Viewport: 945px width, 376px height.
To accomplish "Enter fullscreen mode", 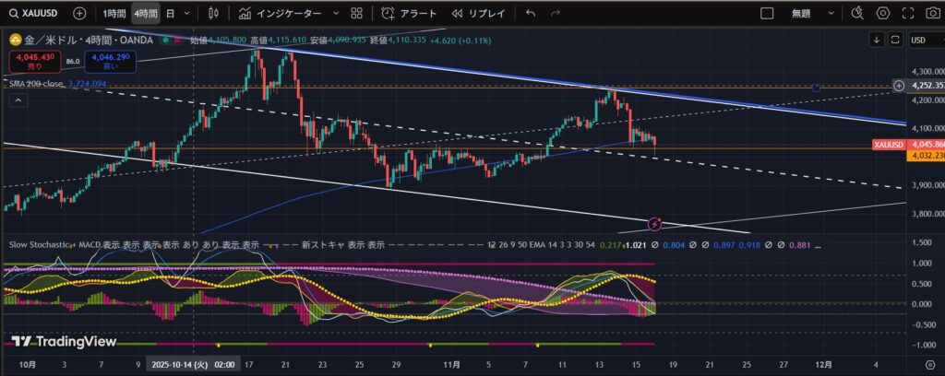I will click(906, 14).
